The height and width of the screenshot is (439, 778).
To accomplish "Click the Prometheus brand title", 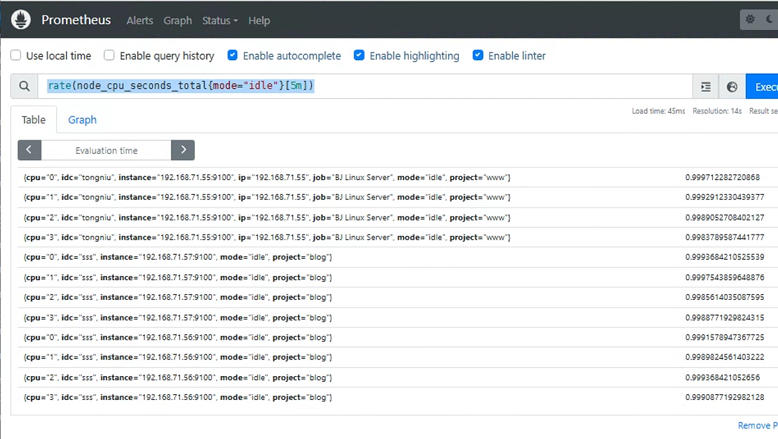I will click(76, 20).
